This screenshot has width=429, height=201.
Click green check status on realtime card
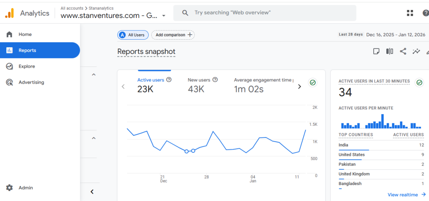point(419,83)
